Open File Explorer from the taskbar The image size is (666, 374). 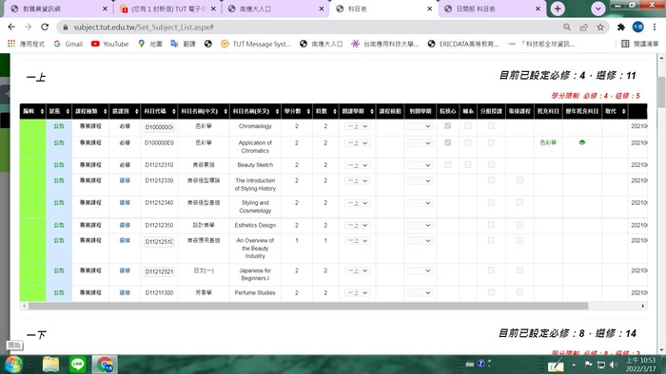(50, 365)
